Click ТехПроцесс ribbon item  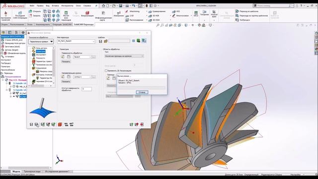[242, 20]
